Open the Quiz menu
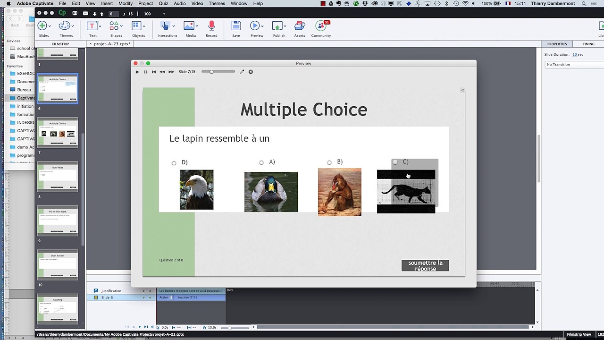The width and height of the screenshot is (604, 340). [163, 3]
